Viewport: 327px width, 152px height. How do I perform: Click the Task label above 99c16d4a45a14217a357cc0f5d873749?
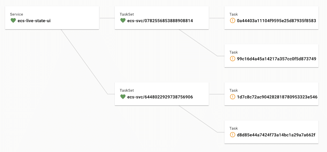coord(234,52)
